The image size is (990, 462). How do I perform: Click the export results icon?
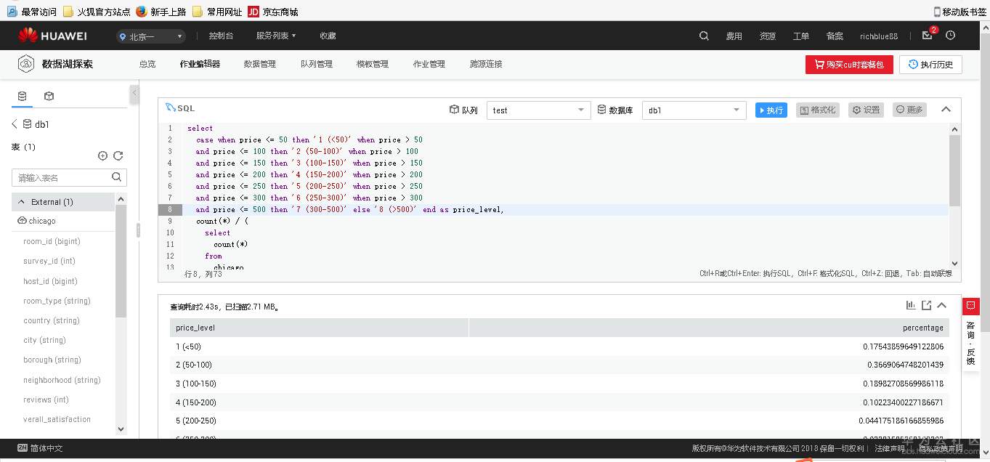(x=926, y=305)
